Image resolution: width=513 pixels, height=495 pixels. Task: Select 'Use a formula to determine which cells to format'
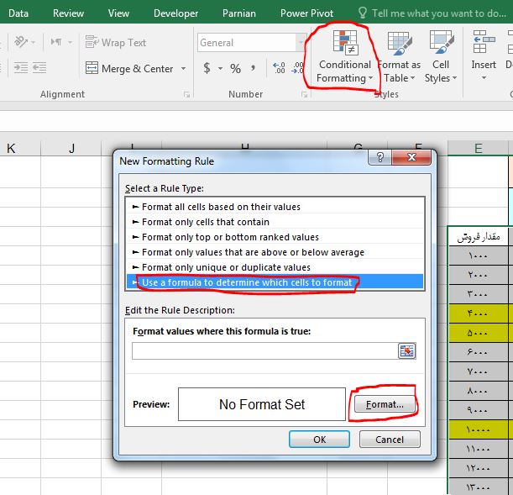(275, 282)
